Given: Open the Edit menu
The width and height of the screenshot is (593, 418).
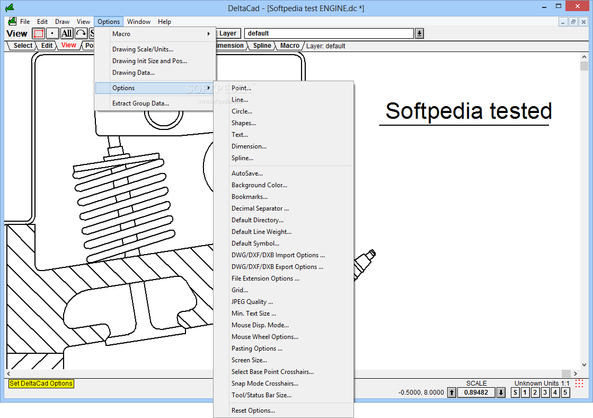Looking at the screenshot, I should click(42, 22).
